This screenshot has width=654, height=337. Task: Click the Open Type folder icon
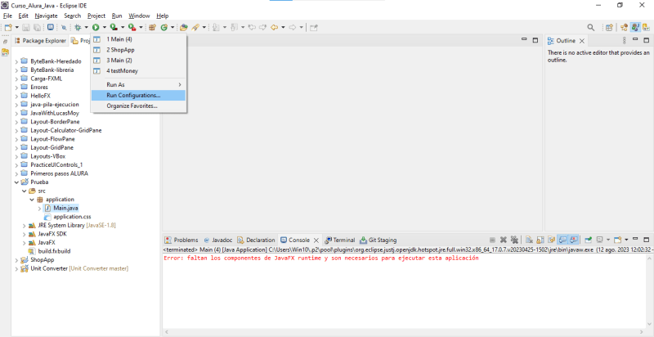point(183,28)
